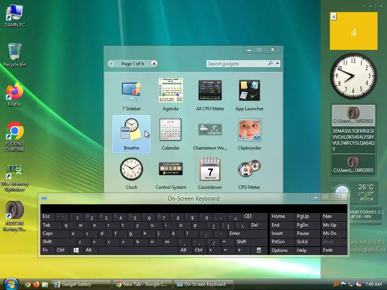Screen dimensions: 387x290
Task: Select the Breathe gadget
Action: point(131,134)
